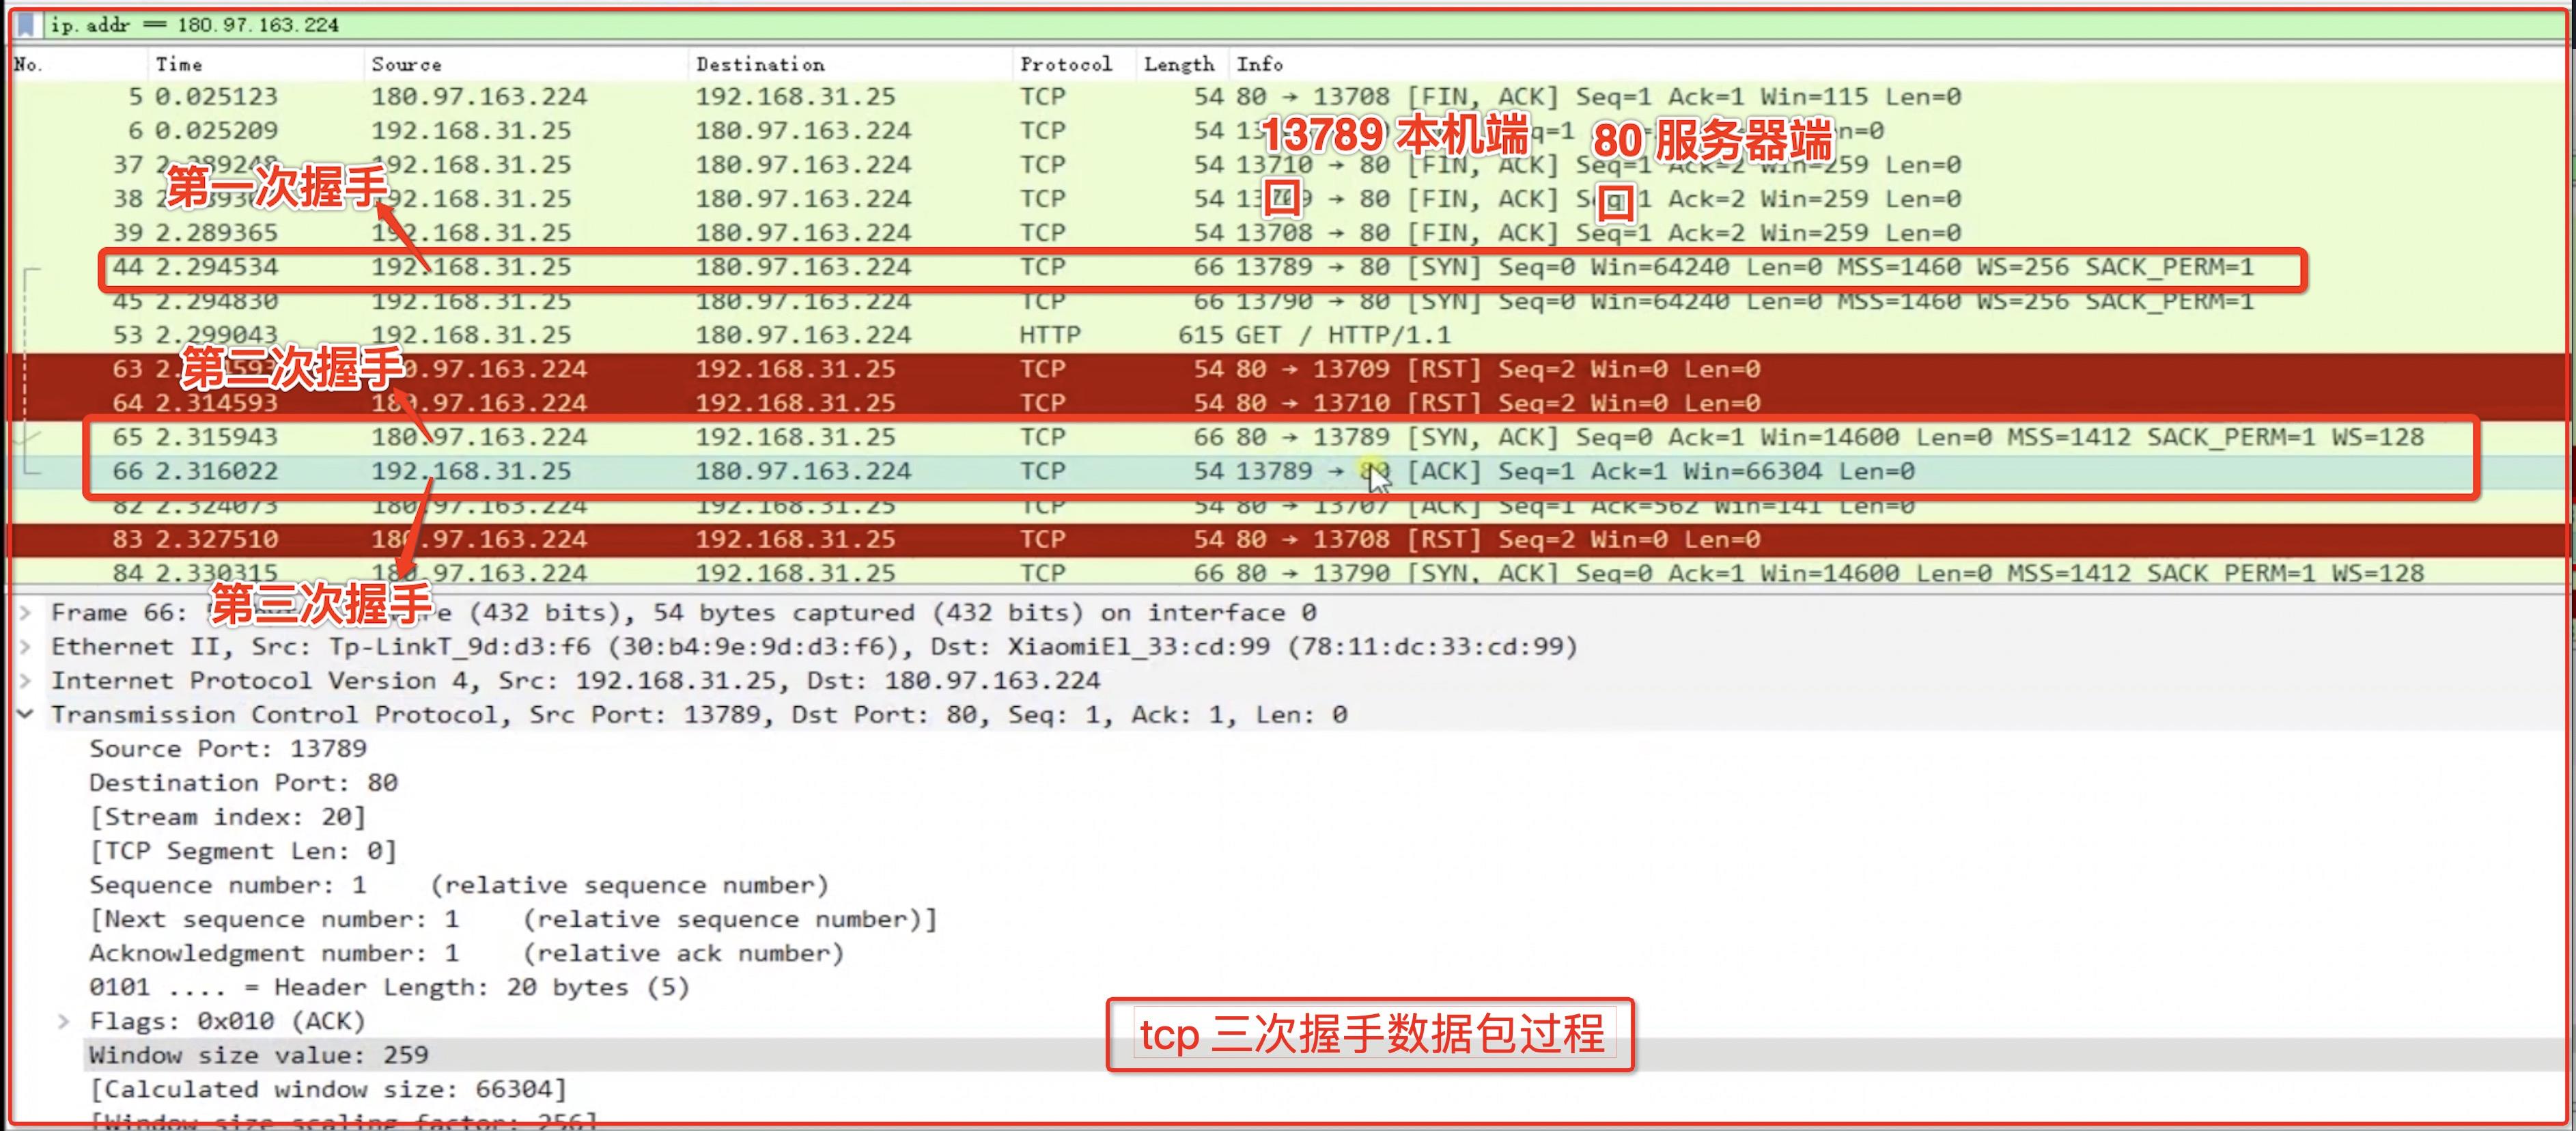Click the display filter bookmark icon
Image resolution: width=2576 pixels, height=1131 pixels.
click(x=27, y=24)
